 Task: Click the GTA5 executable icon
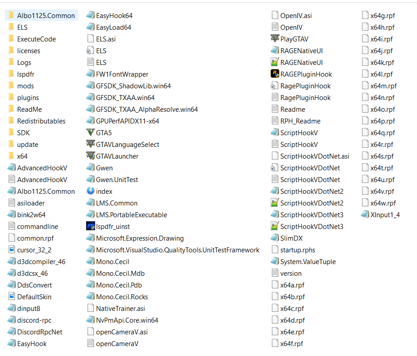click(x=91, y=132)
